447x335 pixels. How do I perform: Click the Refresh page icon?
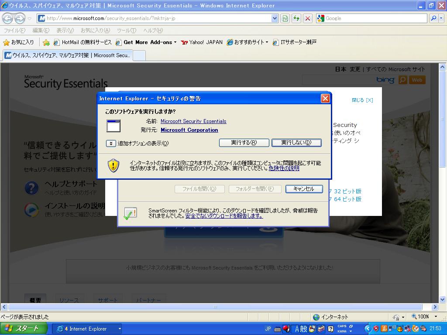coord(296,18)
